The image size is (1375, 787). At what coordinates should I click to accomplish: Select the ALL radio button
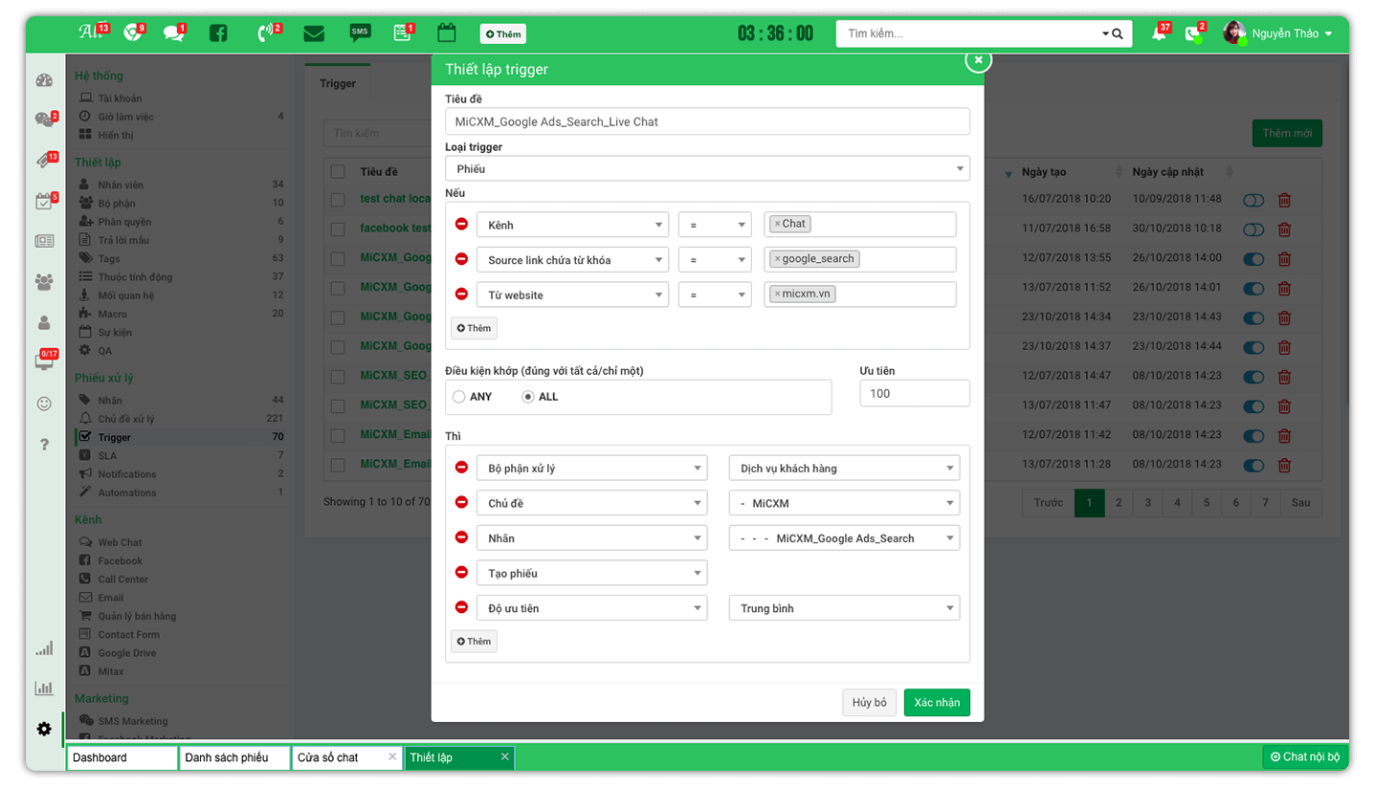(x=528, y=397)
